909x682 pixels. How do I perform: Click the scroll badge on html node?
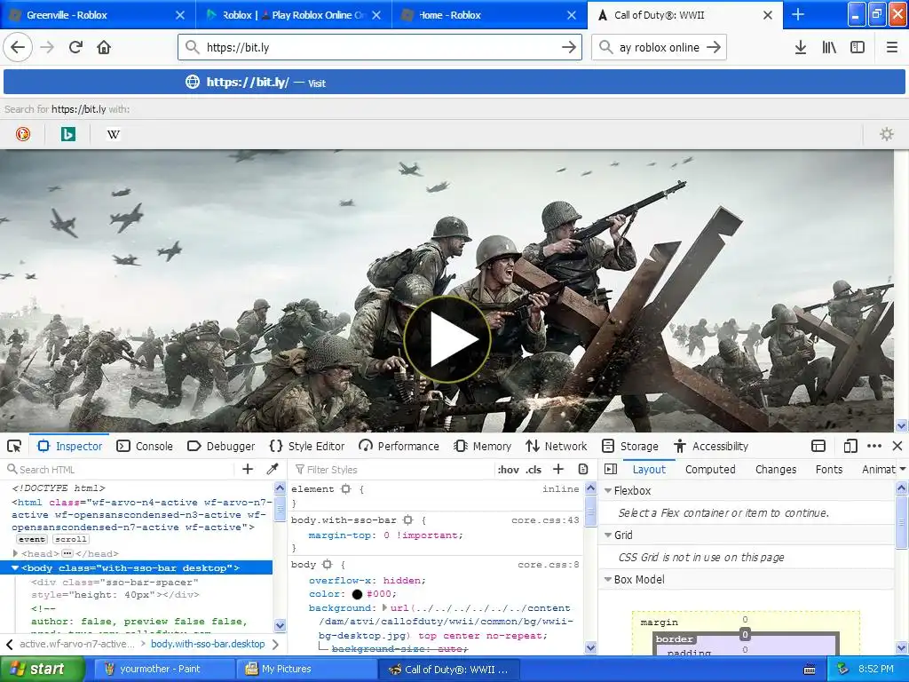pyautogui.click(x=71, y=539)
